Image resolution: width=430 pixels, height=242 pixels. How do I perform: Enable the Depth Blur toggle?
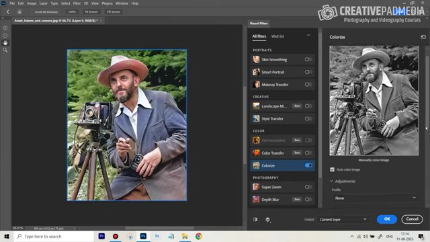click(x=308, y=200)
